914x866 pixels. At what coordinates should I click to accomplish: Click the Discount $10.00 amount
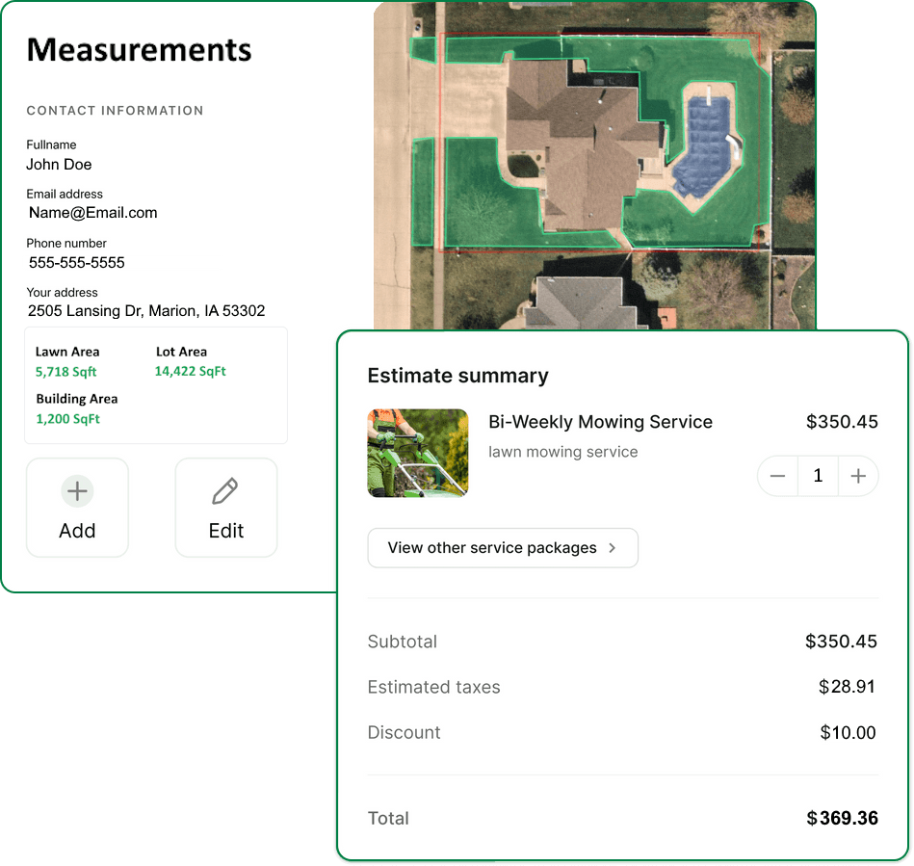pos(848,733)
